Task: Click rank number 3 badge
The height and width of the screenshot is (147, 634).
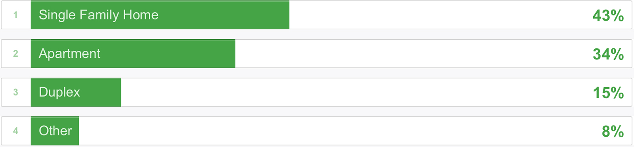Action: (x=15, y=92)
